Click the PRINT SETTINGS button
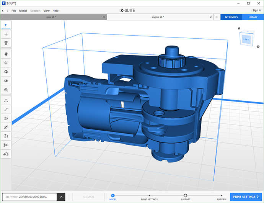 [x=246, y=197]
